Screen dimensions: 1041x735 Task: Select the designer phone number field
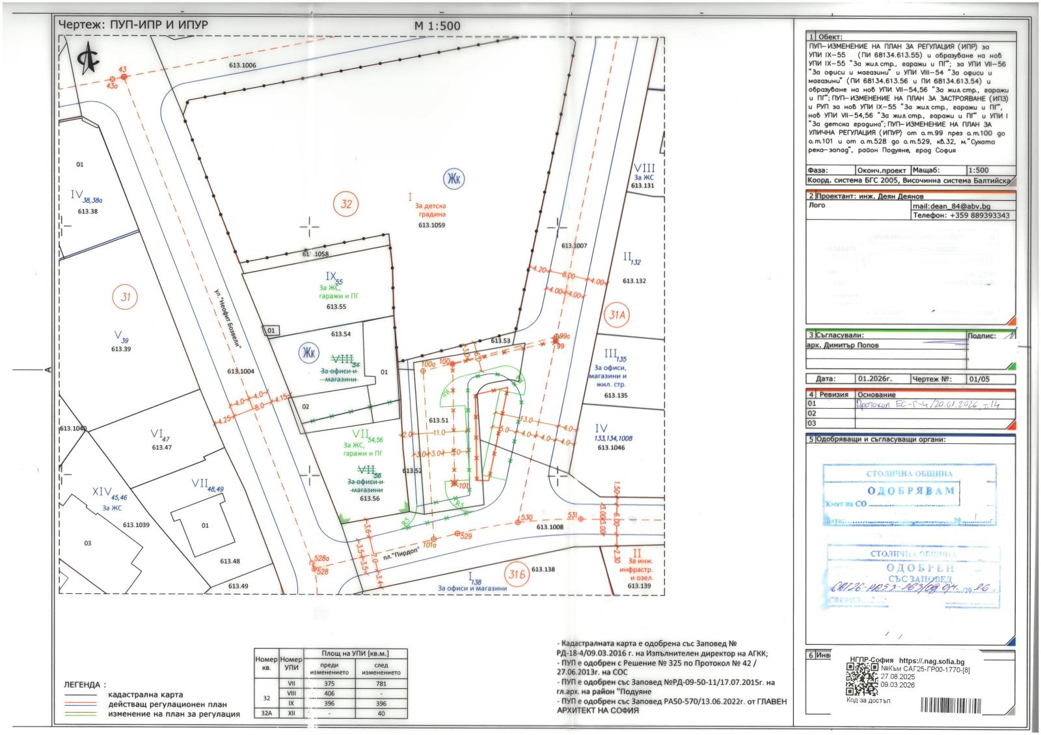pos(962,216)
